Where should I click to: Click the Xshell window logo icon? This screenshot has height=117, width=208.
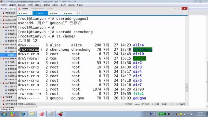pos(19,9)
